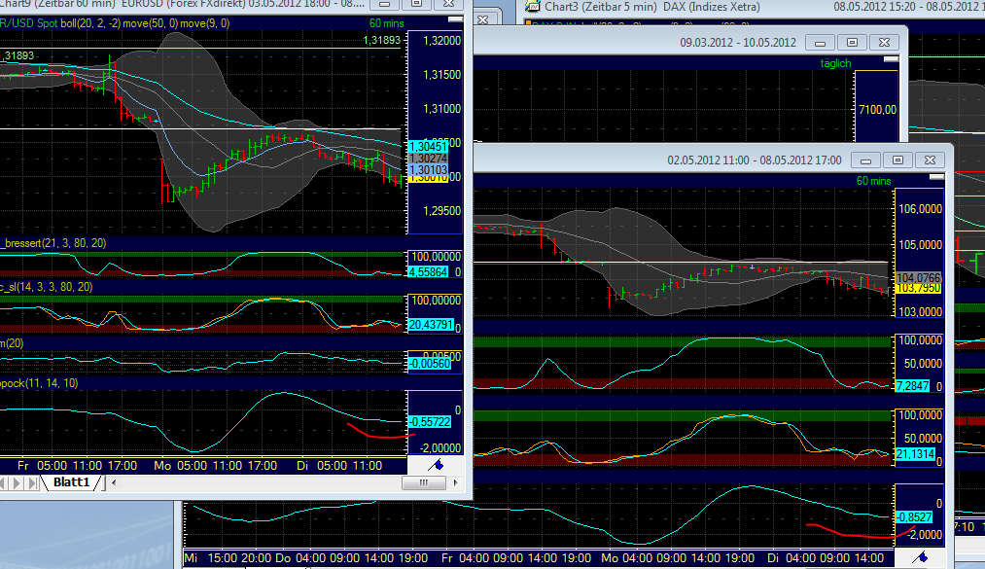
Task: Click the horizontal scrollbar thumb under EURUSD chart
Action: pyautogui.click(x=424, y=482)
